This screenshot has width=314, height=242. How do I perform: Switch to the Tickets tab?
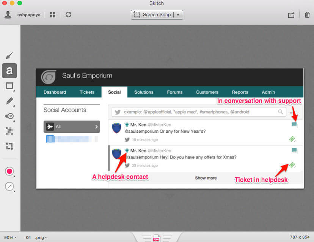click(x=87, y=92)
